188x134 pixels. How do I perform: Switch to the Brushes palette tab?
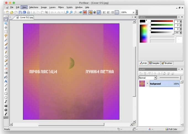[167, 63]
